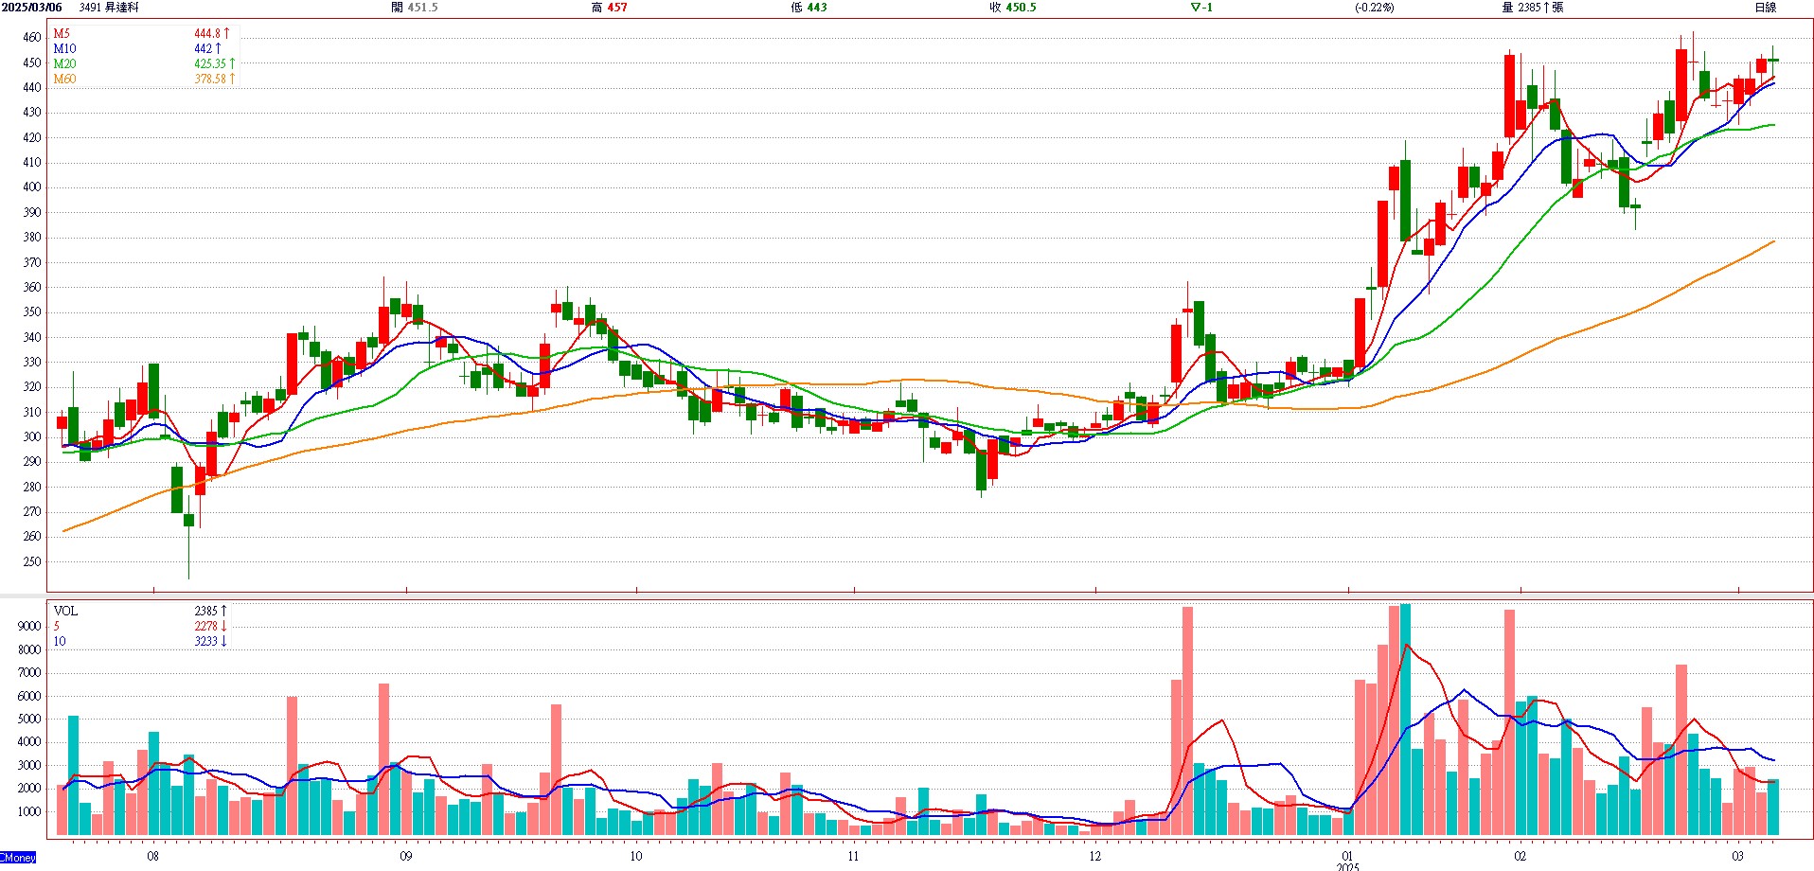Click the up arrow beside M20 value 425.35
Image resolution: width=1814 pixels, height=871 pixels.
point(232,63)
